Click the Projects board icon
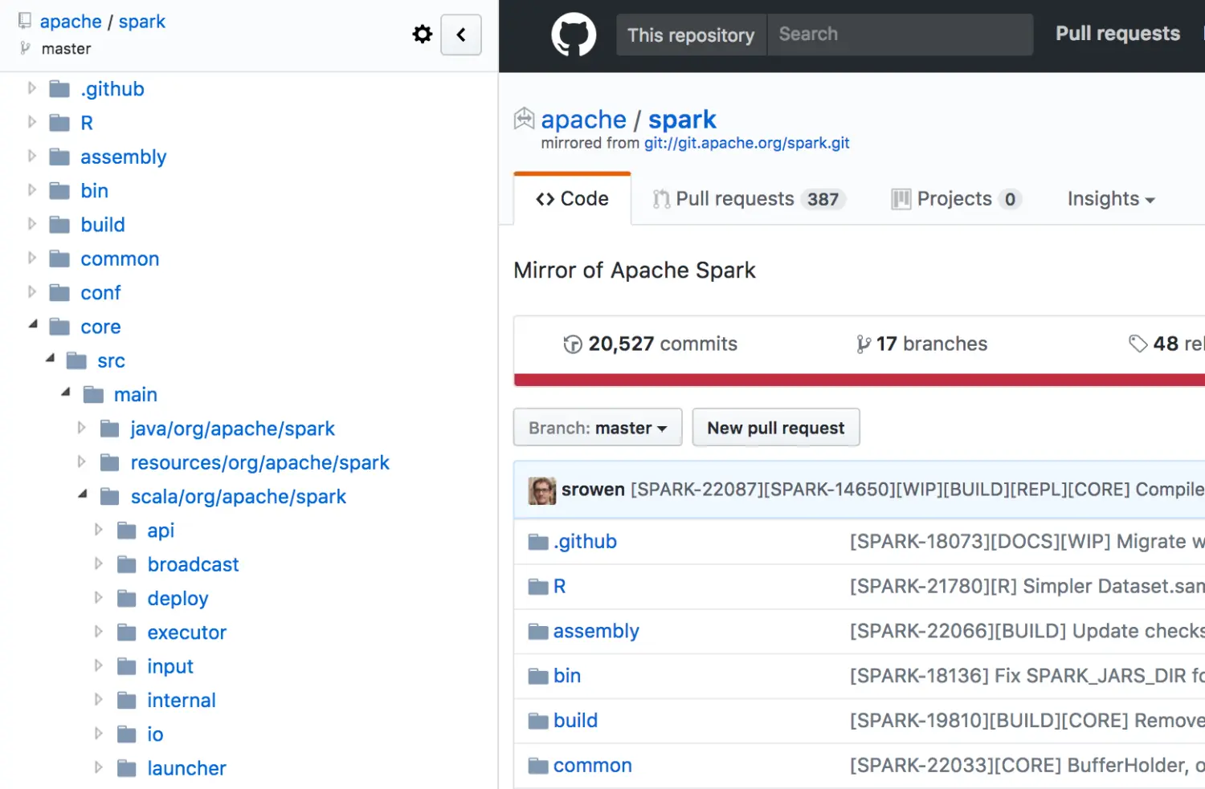Viewport: 1205px width, 789px height. 901,199
